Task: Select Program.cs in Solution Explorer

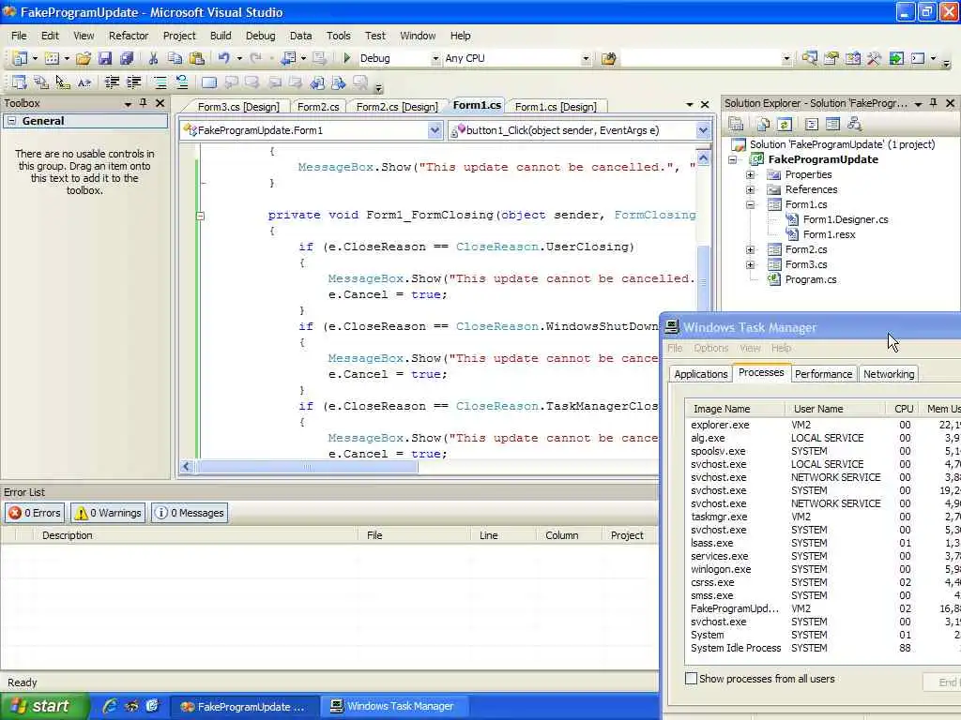Action: (x=810, y=279)
